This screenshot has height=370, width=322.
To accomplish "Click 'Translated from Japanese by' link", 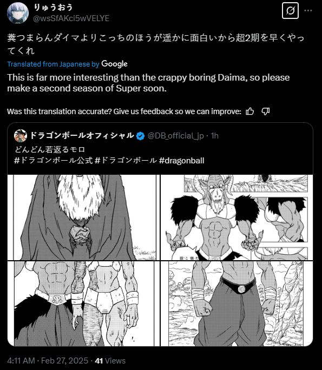I will (53, 64).
